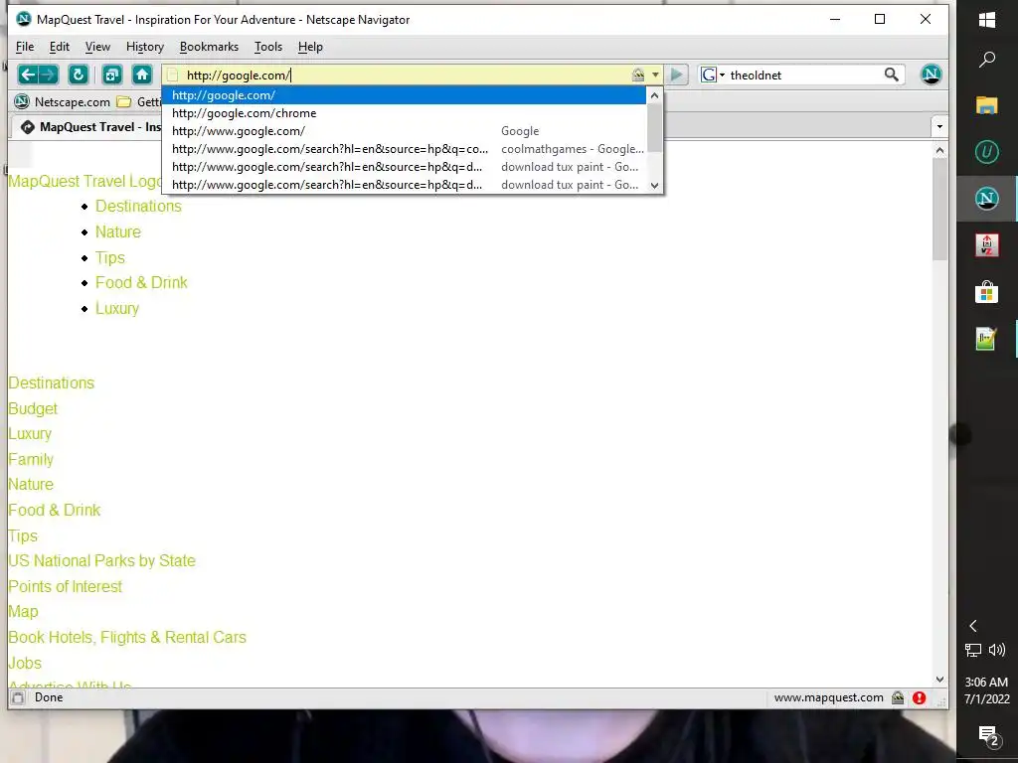Open Points of Interest link
Screen dimensions: 1018x763
65,586
